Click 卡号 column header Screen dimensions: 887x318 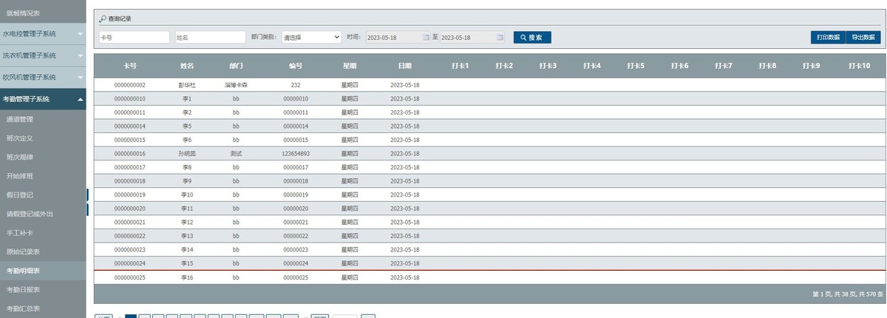[130, 66]
